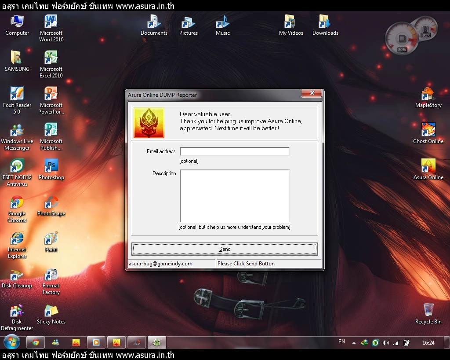The width and height of the screenshot is (450, 360).
Task: Select the Documents desktop shortcut
Action: [154, 25]
